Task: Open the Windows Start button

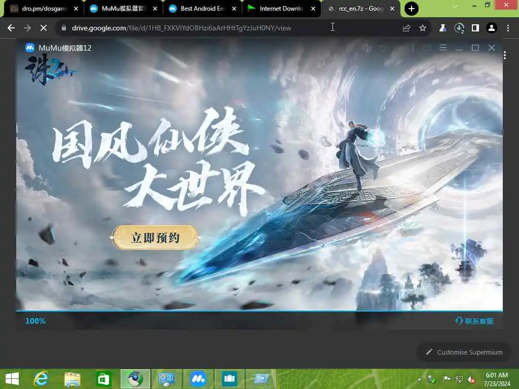Action: click(12, 379)
